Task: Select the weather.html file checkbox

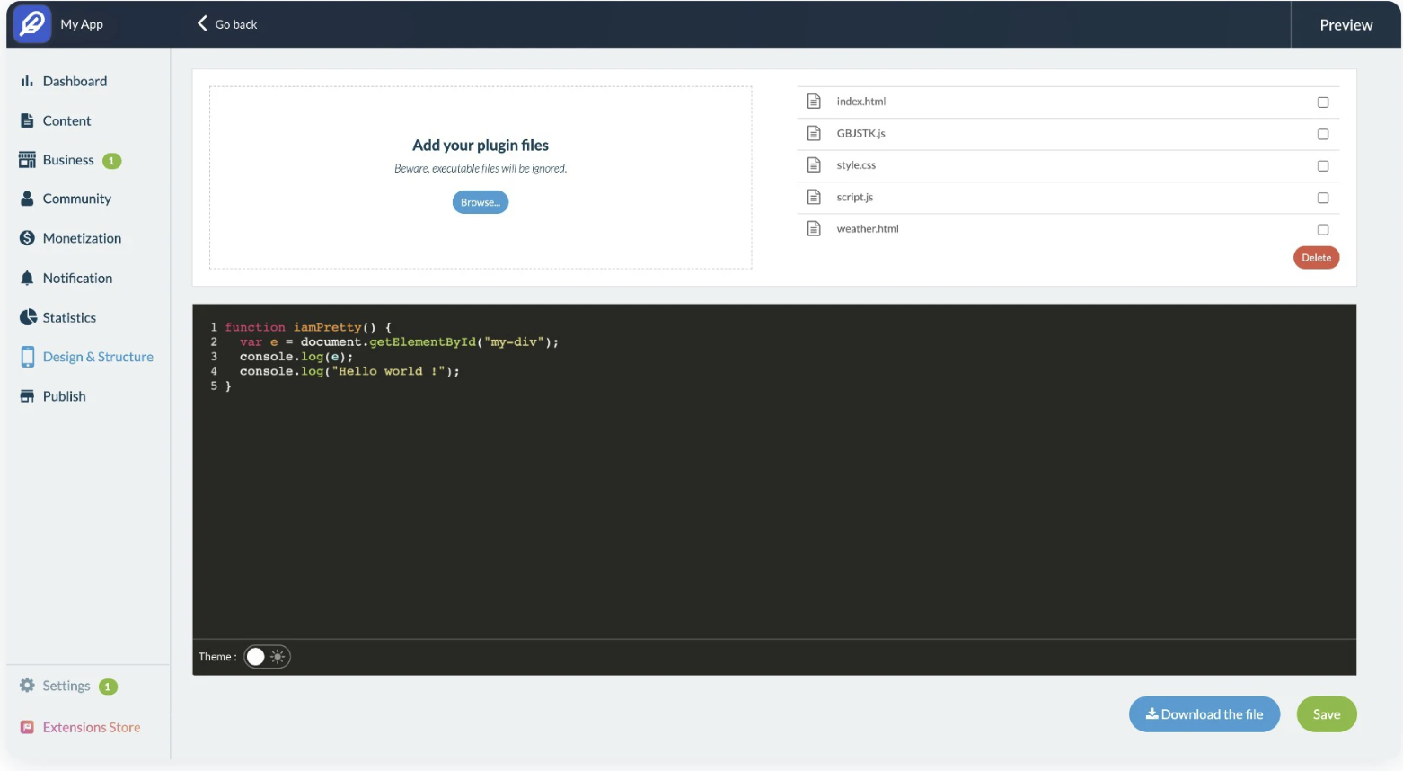Action: pos(1322,230)
